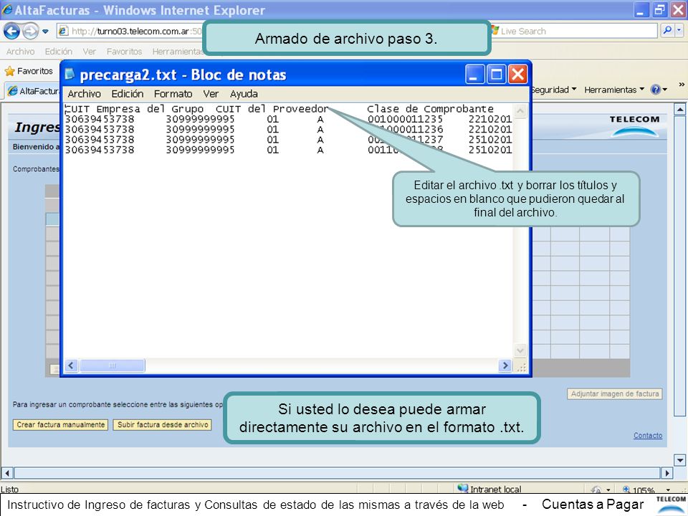This screenshot has width=688, height=516.
Task: Open the search options dropdown arrow
Action: [679, 31]
